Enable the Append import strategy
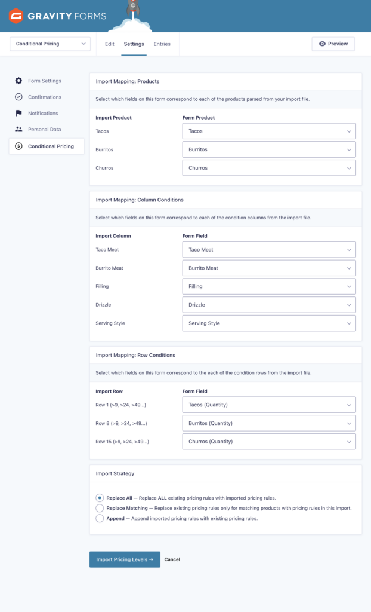Image resolution: width=371 pixels, height=612 pixels. tap(99, 519)
